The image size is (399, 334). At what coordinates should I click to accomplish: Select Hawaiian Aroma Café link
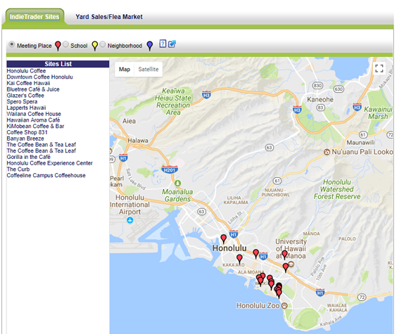(x=33, y=120)
